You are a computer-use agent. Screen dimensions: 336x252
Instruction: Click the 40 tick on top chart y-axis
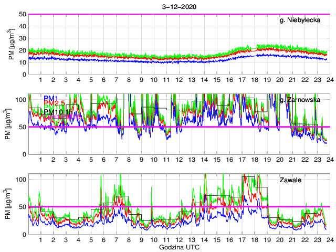24,26
